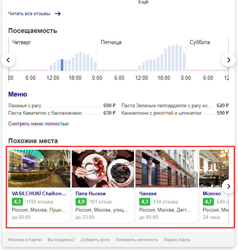Click the Пятница day label
Viewport: 238px width, 250px height.
click(x=111, y=43)
